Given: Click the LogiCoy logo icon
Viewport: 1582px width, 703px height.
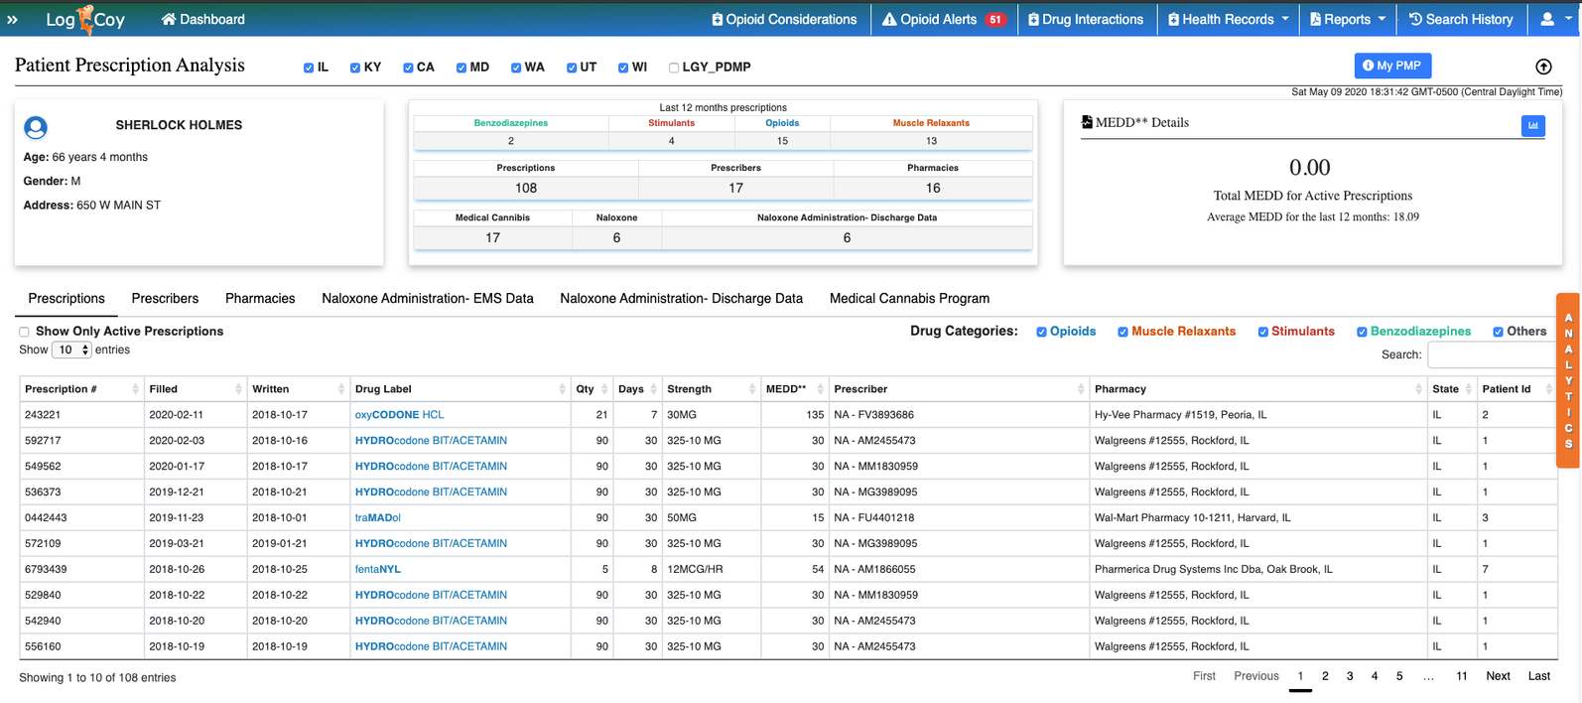Looking at the screenshot, I should click(85, 19).
